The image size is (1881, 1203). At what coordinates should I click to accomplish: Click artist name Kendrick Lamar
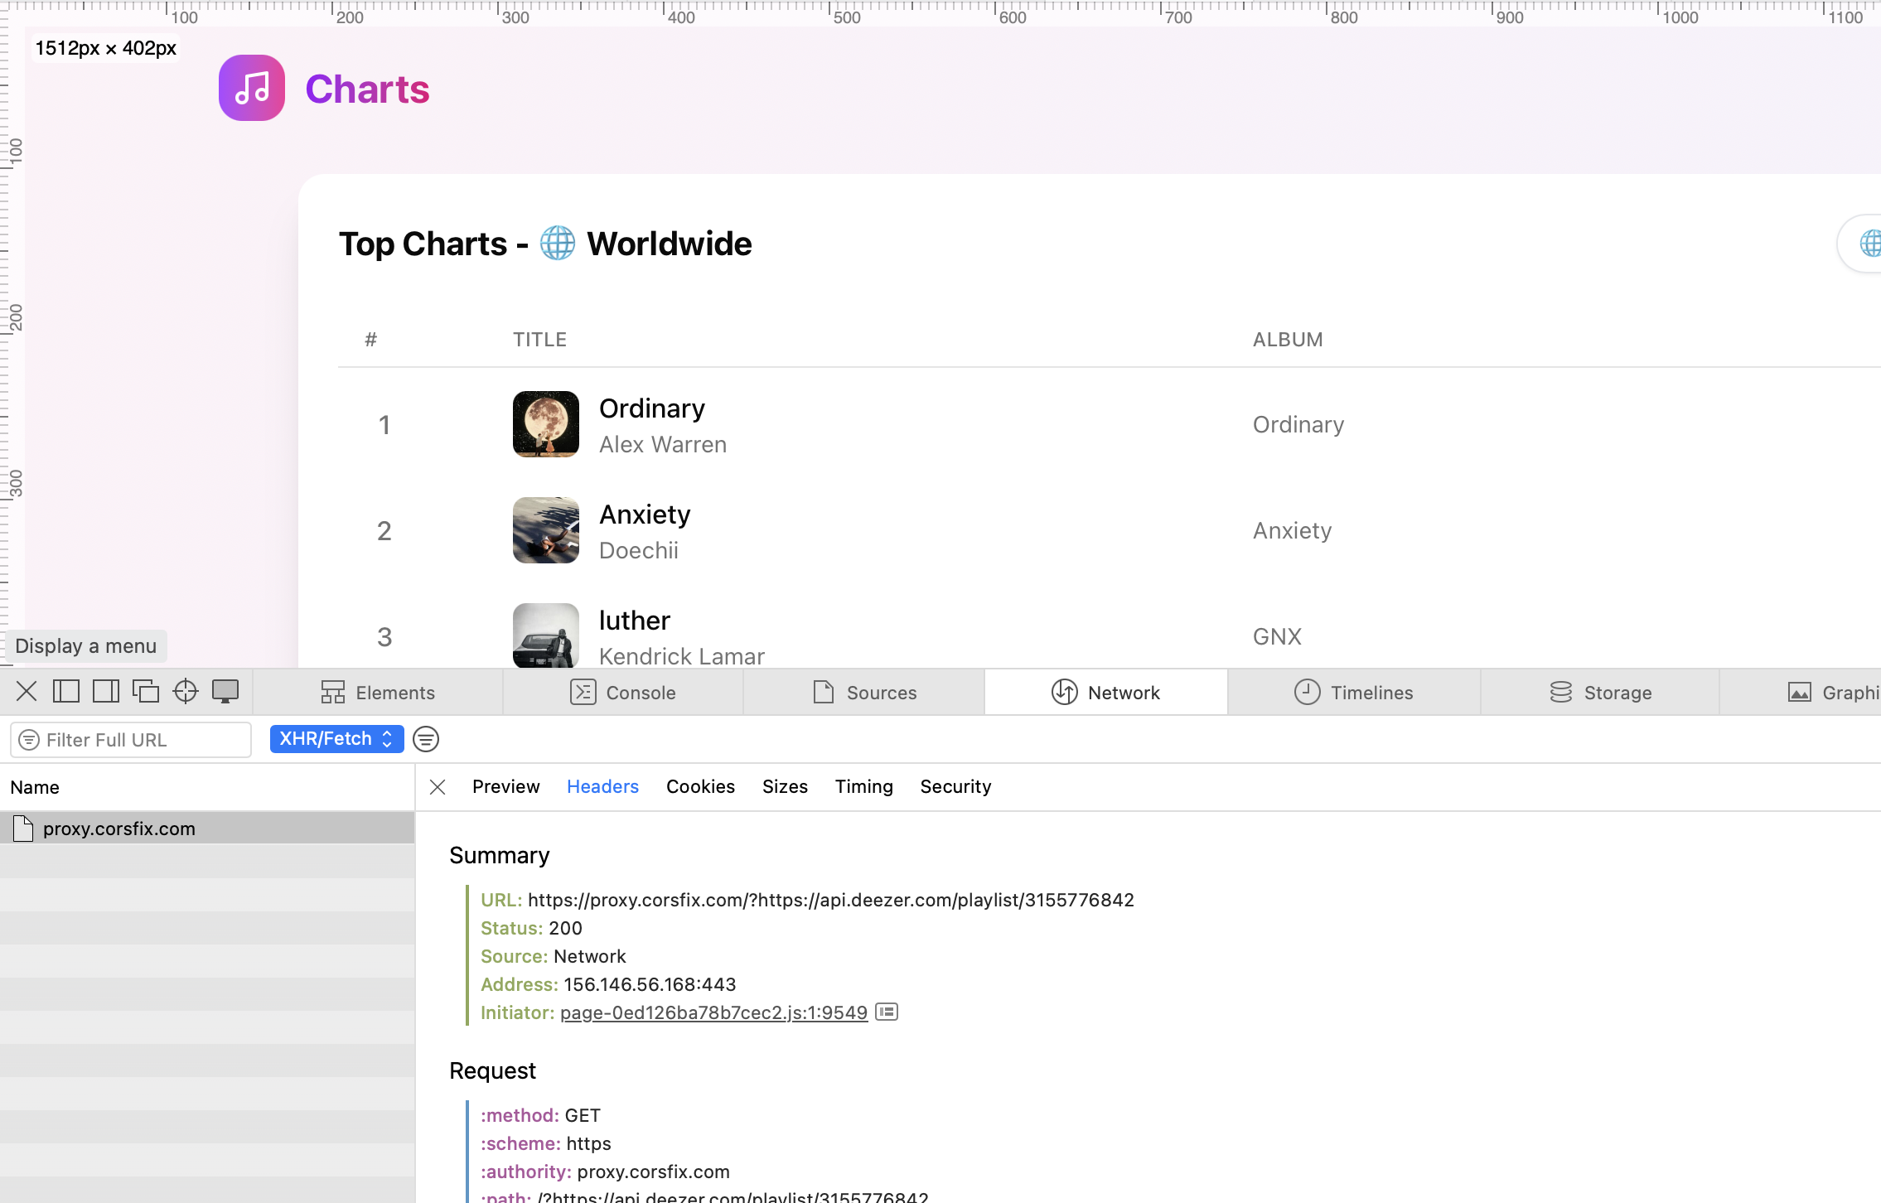click(682, 656)
